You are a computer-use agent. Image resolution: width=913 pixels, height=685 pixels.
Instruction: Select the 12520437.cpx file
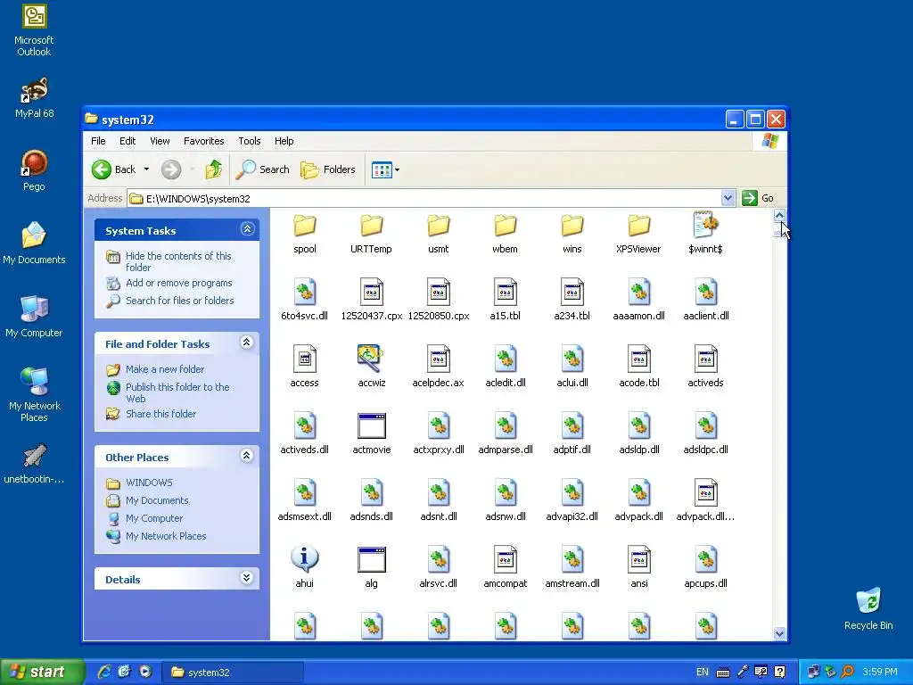372,301
